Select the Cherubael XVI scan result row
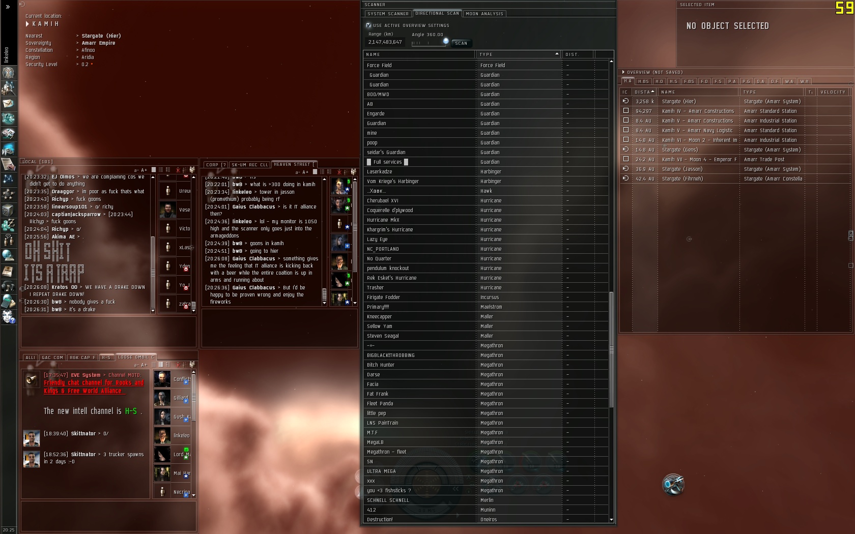Image resolution: width=855 pixels, height=534 pixels. click(x=486, y=200)
